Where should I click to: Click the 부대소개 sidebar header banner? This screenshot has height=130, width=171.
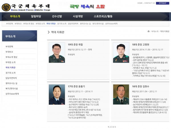point(19,36)
